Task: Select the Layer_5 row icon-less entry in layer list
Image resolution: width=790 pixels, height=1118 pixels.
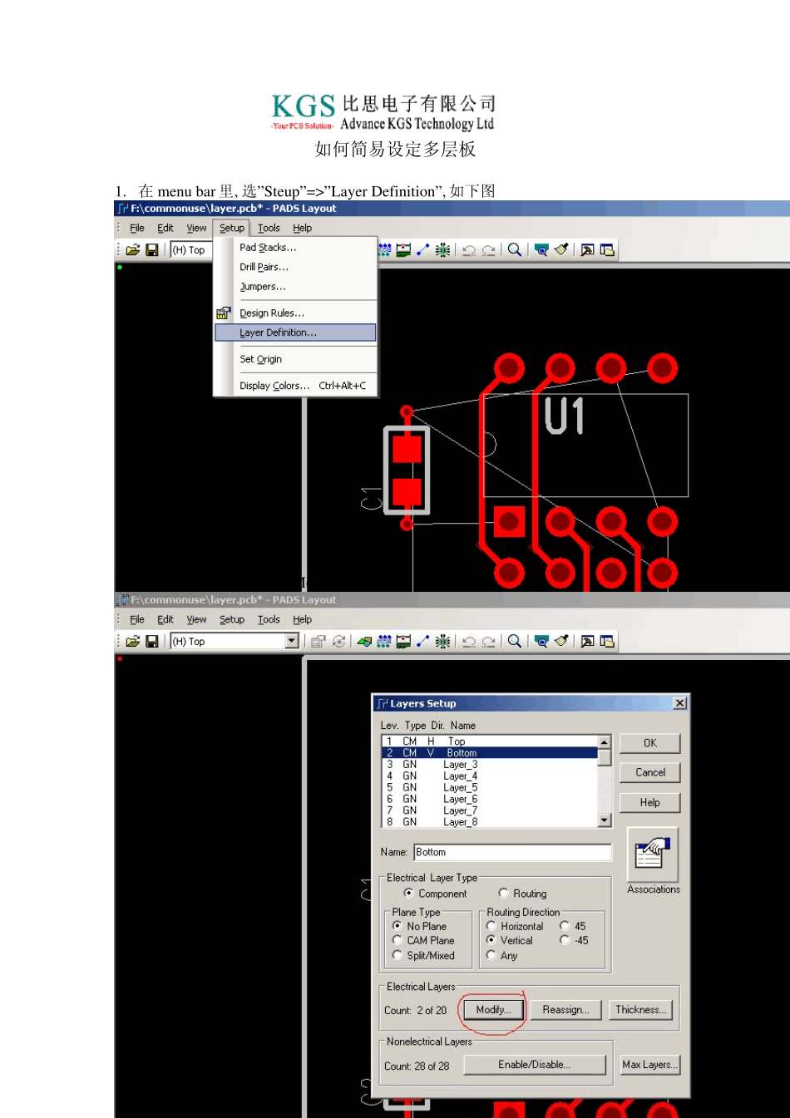Action: click(x=460, y=787)
